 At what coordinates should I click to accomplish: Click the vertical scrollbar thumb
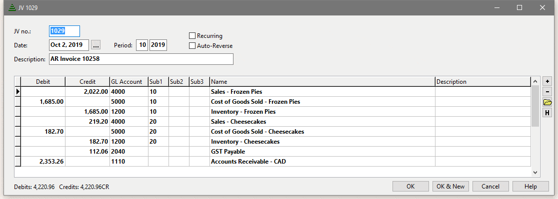pos(535,106)
